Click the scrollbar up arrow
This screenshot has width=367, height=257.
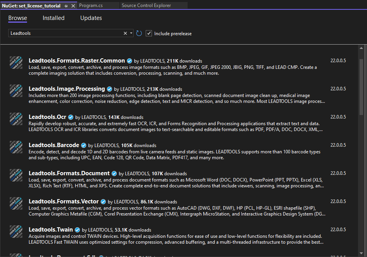[x=361, y=48]
